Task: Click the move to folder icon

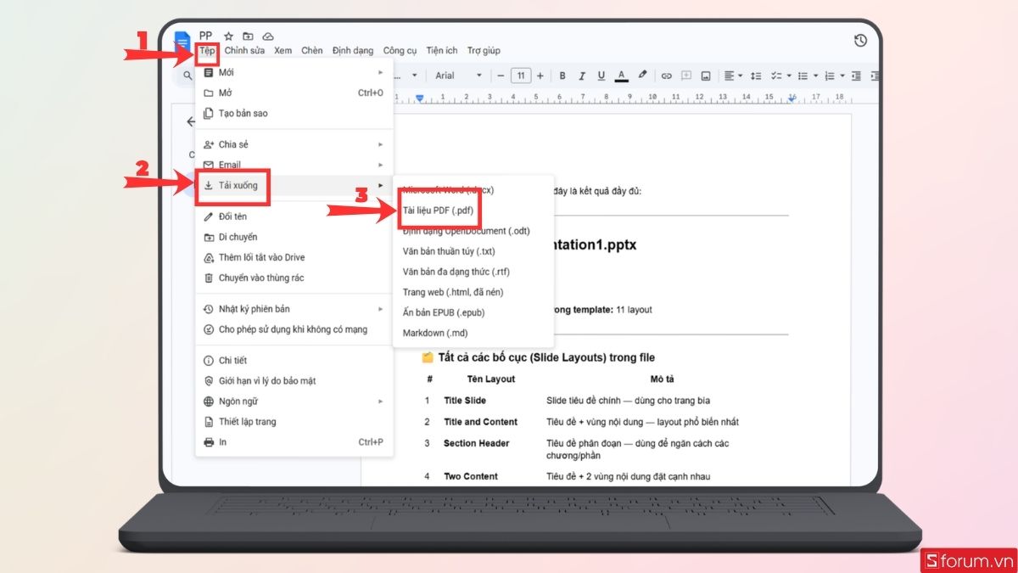Action: click(x=248, y=36)
